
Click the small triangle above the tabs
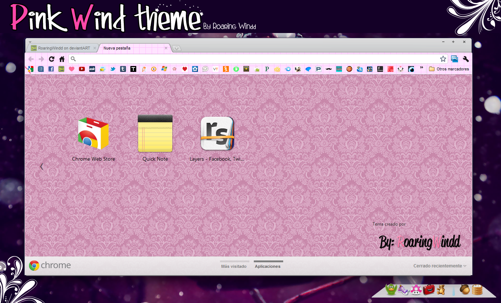(x=30, y=42)
